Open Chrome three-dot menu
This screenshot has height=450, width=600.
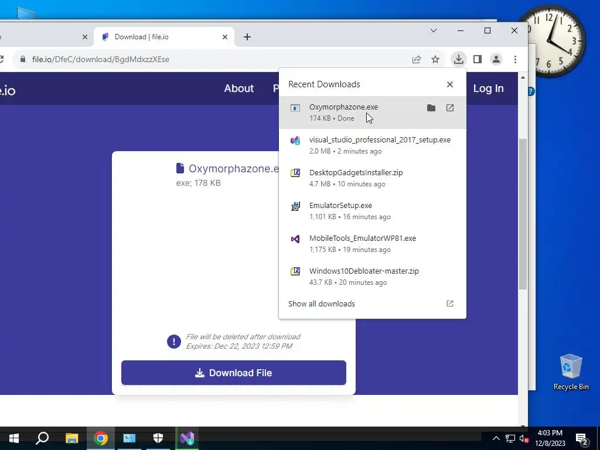tap(516, 59)
